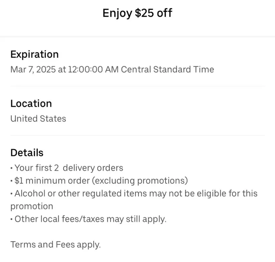Click "Your first 2 delivery orders" bullet
The image size is (275, 262).
pyautogui.click(x=69, y=168)
